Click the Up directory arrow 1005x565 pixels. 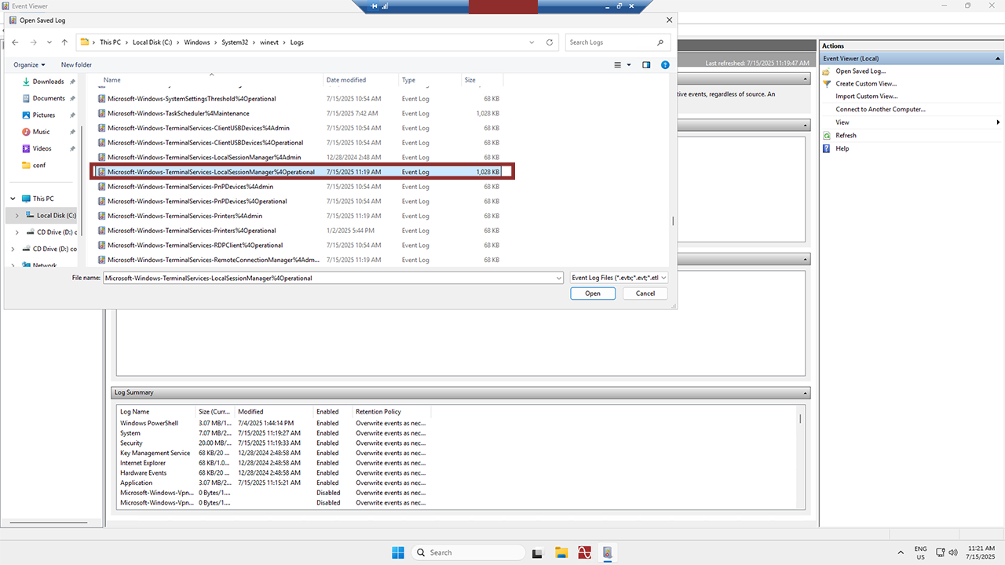[x=64, y=42]
